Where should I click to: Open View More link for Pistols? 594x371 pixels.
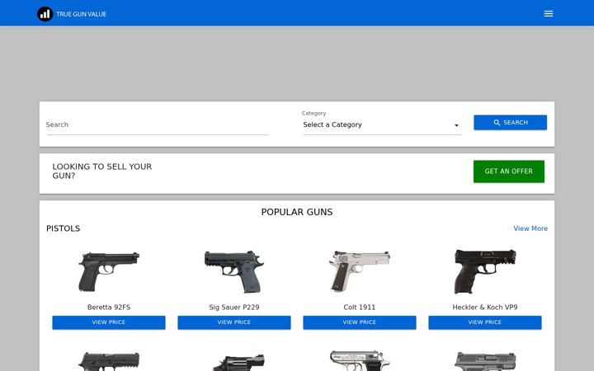(530, 228)
